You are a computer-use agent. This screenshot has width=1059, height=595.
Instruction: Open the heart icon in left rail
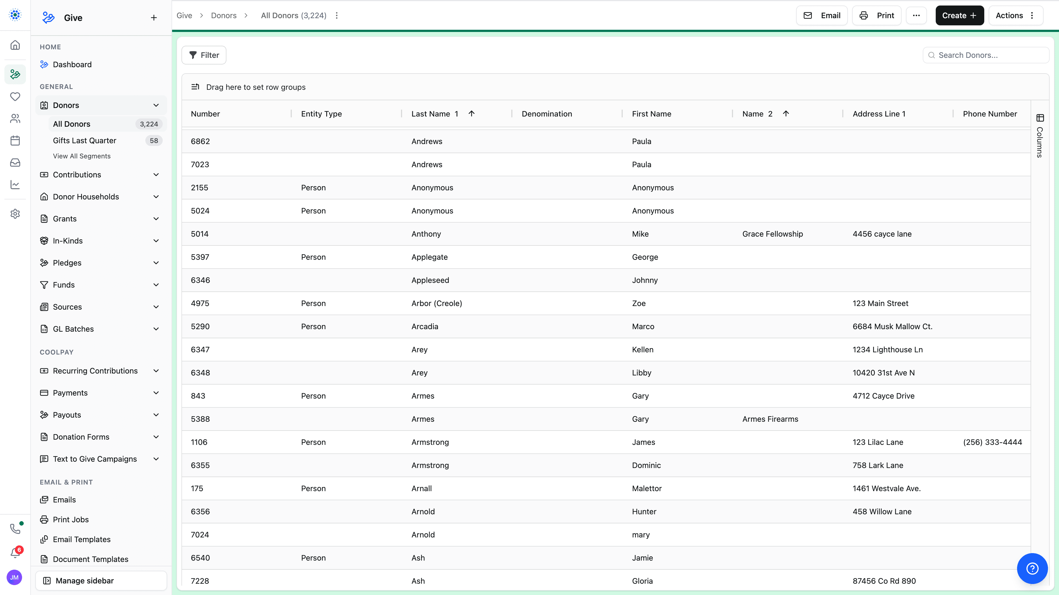click(x=15, y=96)
